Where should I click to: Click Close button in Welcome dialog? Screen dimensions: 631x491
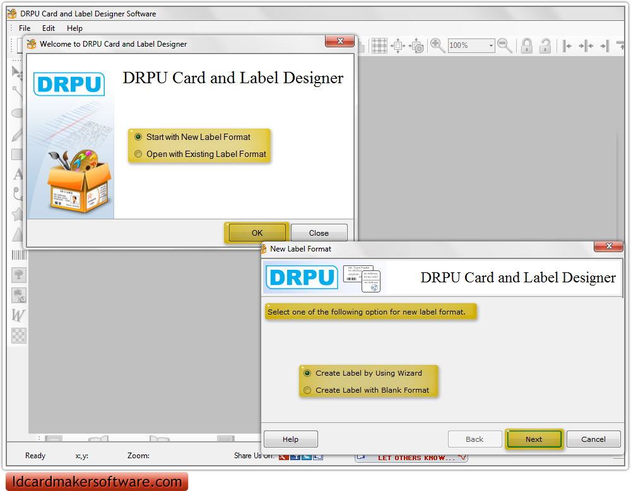tap(319, 233)
